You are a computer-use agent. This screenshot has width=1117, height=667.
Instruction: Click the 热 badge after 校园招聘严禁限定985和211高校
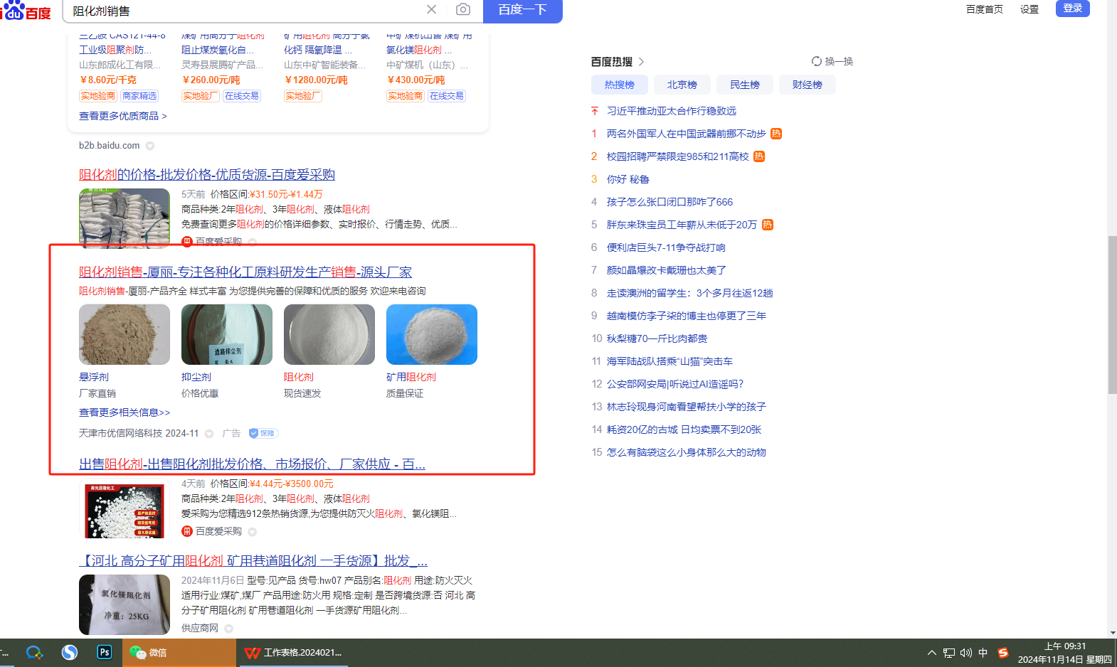click(x=759, y=156)
